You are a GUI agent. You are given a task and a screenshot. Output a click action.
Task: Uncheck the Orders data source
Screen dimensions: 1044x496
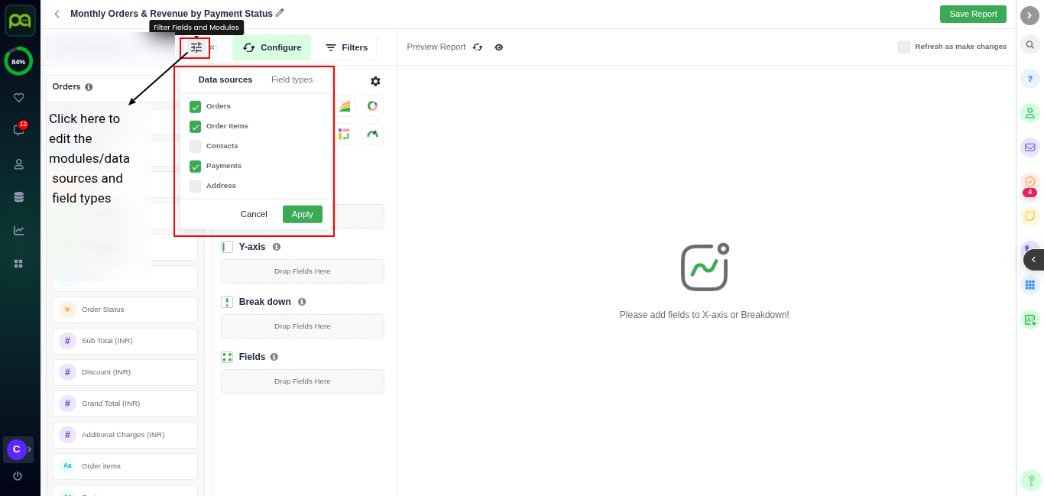click(195, 106)
